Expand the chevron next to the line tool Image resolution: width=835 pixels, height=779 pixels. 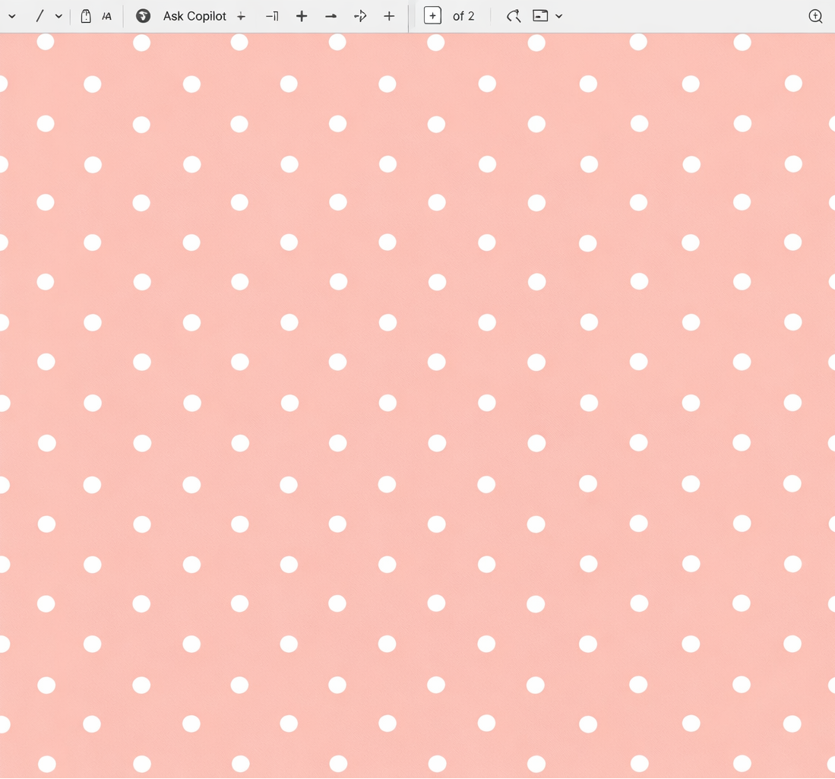[59, 17]
